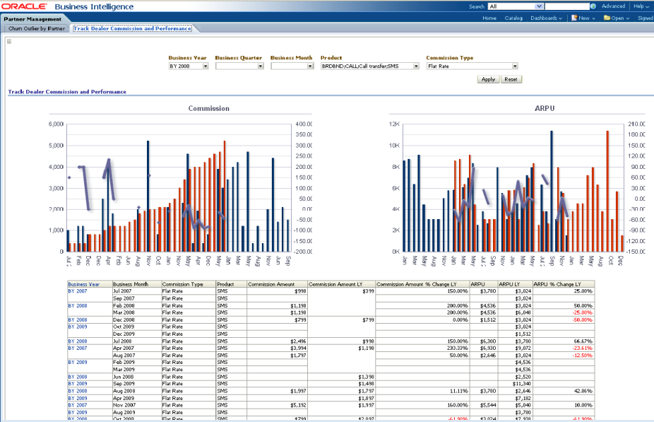The width and height of the screenshot is (654, 422).
Task: Select Track Dealer Commission and Performance tab
Action: point(133,28)
